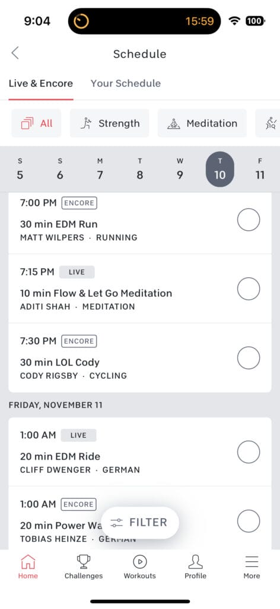Open the Home tab icon
Image resolution: width=280 pixels, height=609 pixels.
tap(28, 561)
